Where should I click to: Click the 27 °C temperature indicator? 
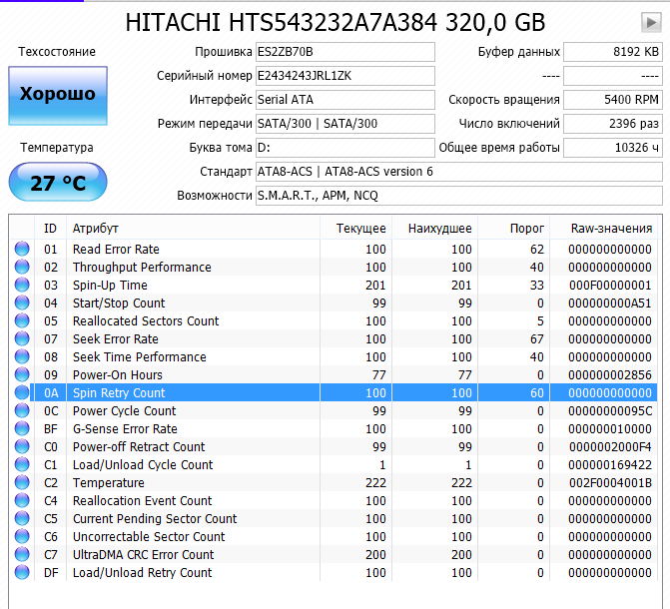pyautogui.click(x=58, y=184)
